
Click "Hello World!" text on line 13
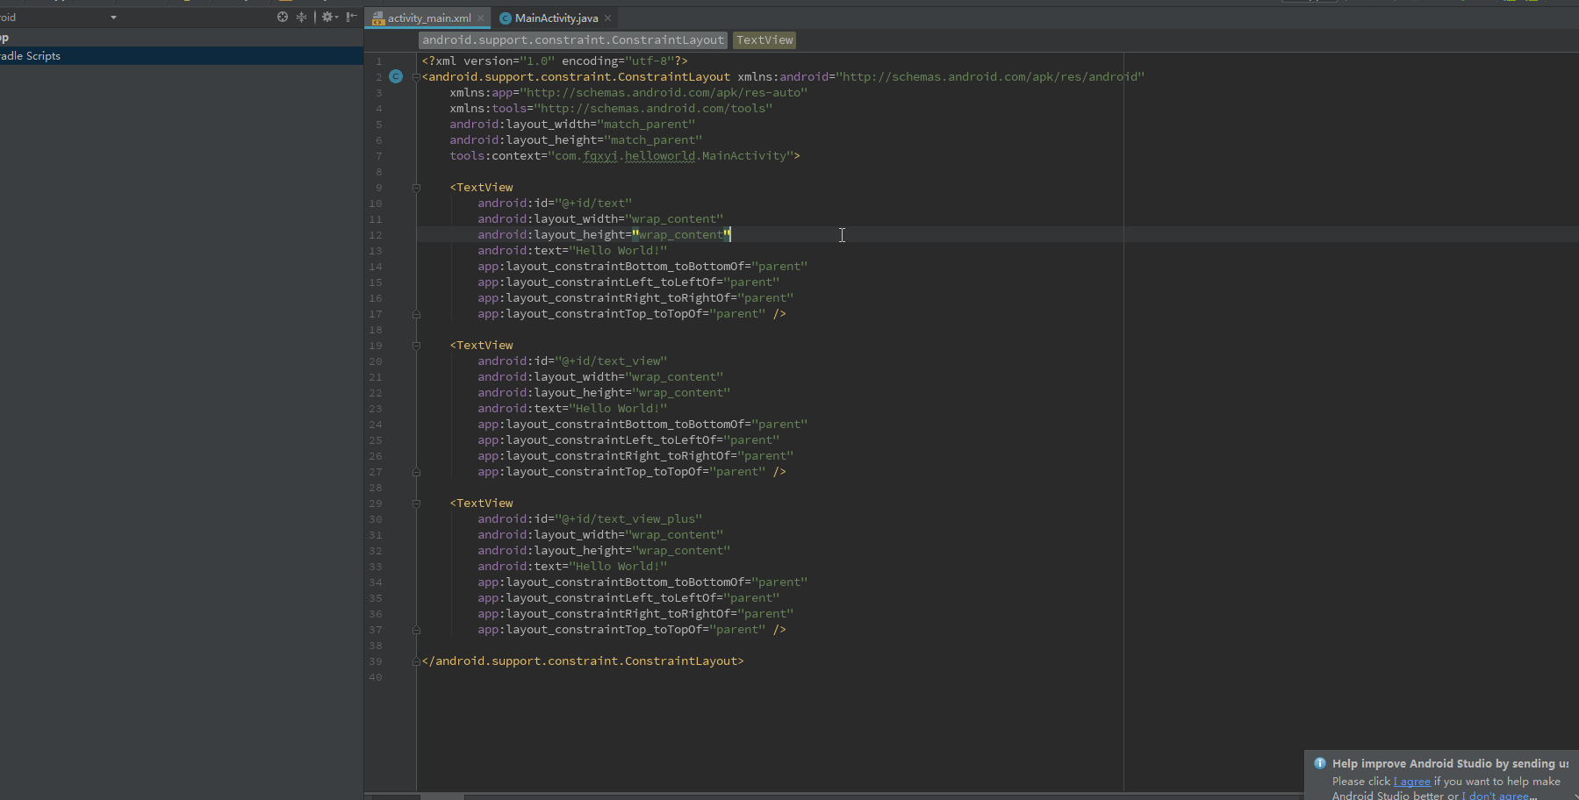click(x=618, y=250)
